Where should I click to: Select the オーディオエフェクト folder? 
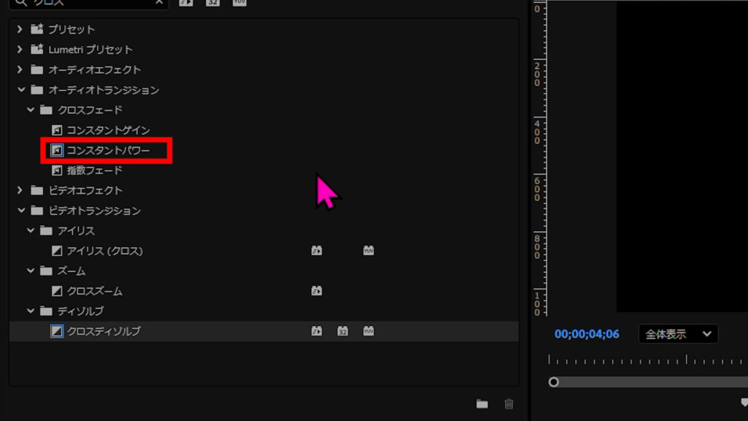pyautogui.click(x=94, y=69)
